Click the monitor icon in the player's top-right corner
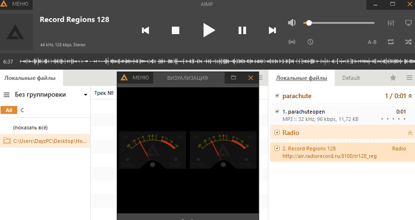 408,23
